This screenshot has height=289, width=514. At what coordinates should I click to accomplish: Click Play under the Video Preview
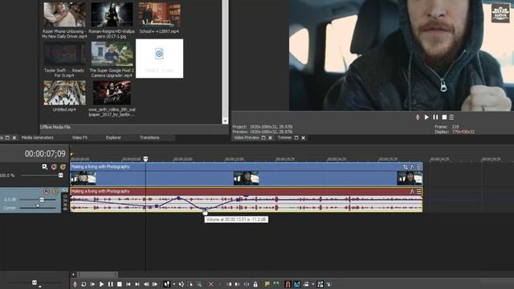point(426,117)
